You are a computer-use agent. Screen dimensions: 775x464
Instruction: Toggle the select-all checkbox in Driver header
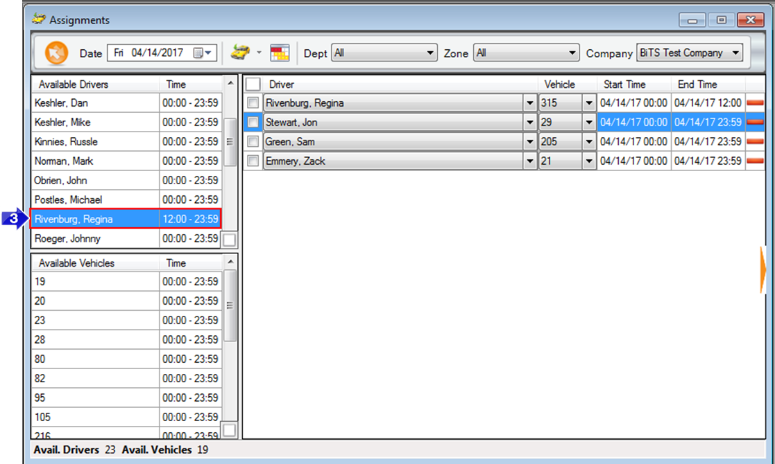point(253,84)
